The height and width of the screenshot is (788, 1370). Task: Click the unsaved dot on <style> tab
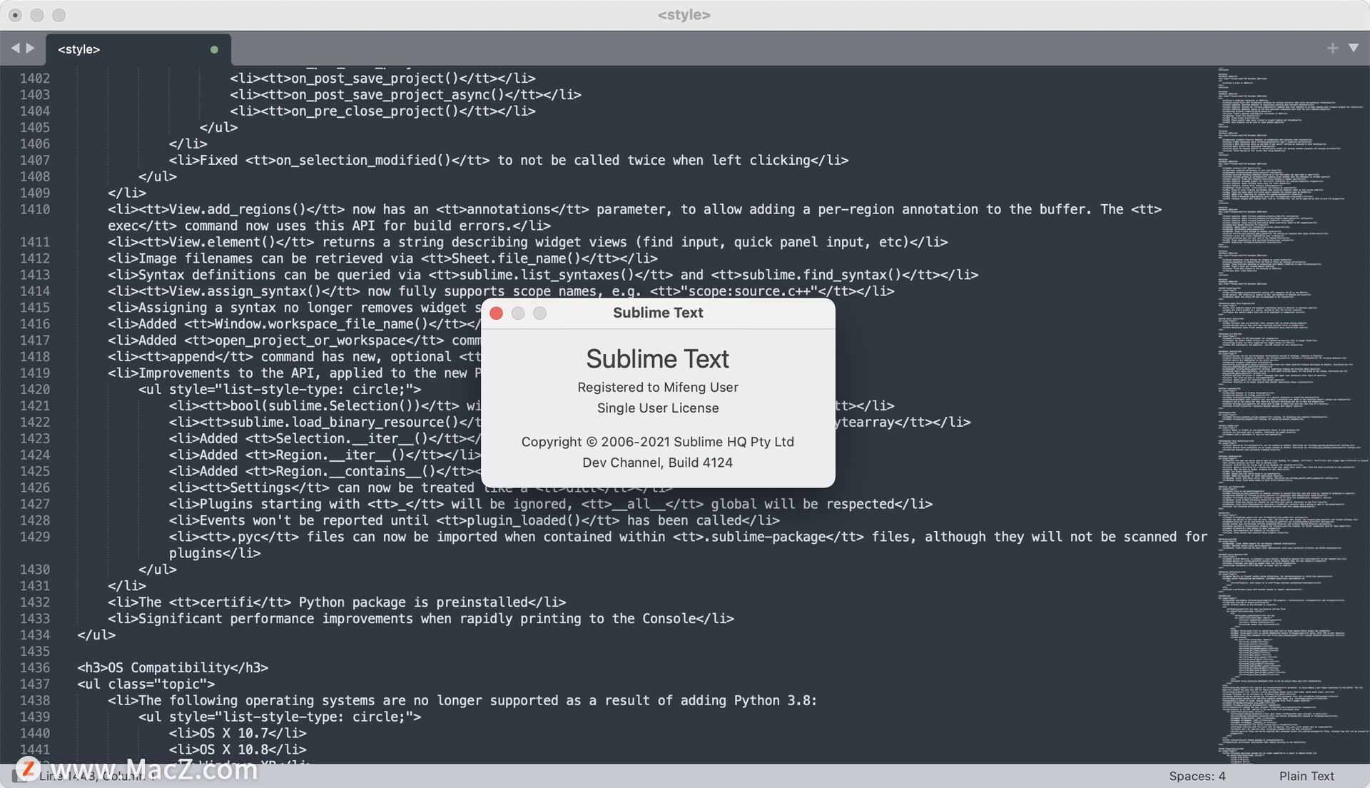pos(214,49)
